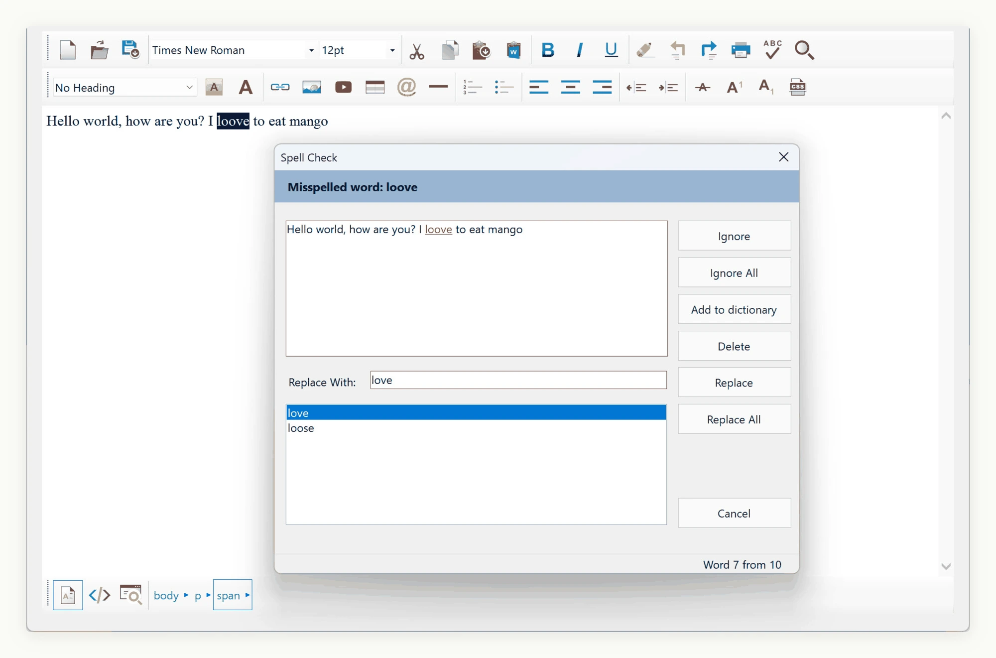Center align the text
Screen dimensions: 996x658
click(x=570, y=87)
